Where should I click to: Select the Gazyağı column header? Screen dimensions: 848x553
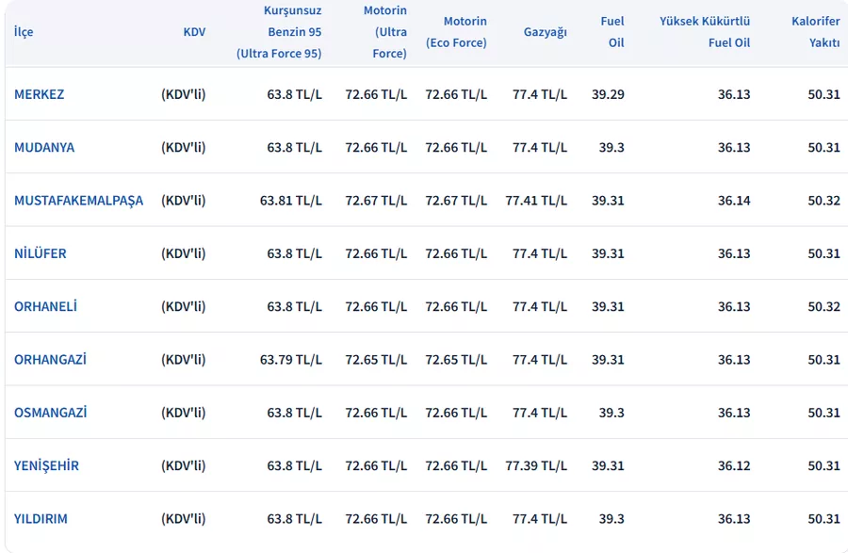click(x=546, y=32)
